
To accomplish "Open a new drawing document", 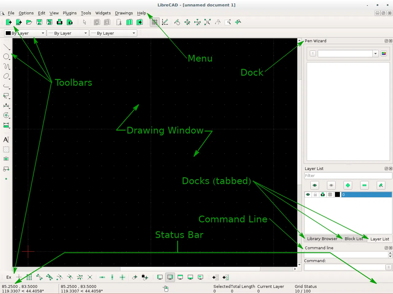I will pyautogui.click(x=9, y=22).
